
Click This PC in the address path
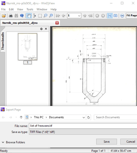[x=39, y=117]
